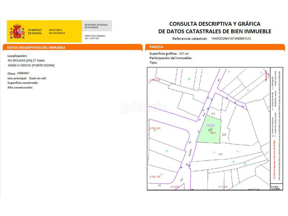Click the "PARCELA" orange header bar
The height and width of the screenshot is (216, 288).
[x=215, y=47]
